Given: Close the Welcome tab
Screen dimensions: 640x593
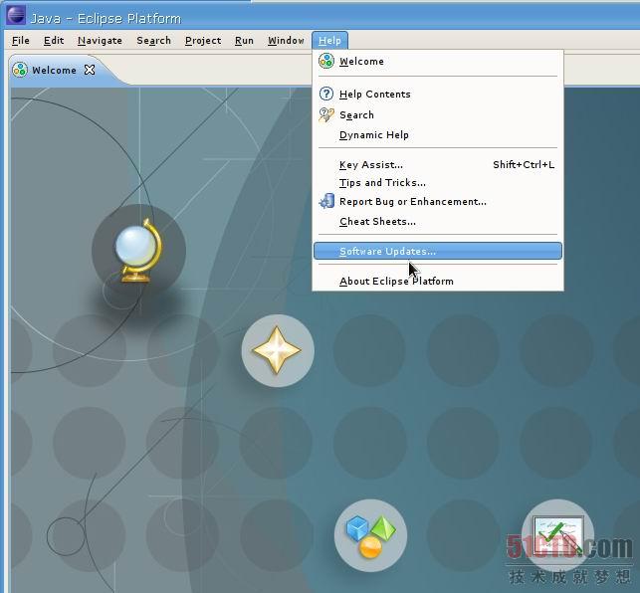Looking at the screenshot, I should click(90, 70).
